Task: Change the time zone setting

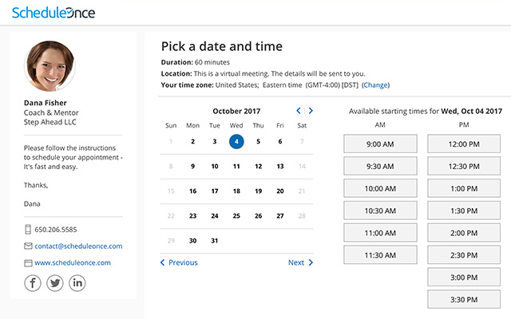Action: (x=376, y=85)
